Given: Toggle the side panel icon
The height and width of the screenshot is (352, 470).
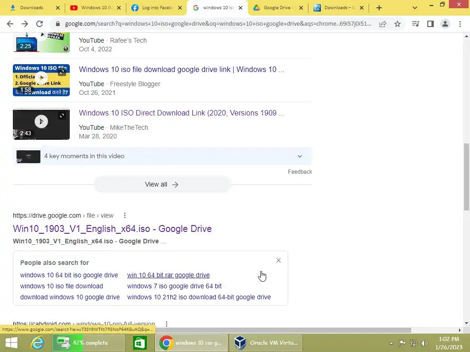Looking at the screenshot, I should coord(431,24).
